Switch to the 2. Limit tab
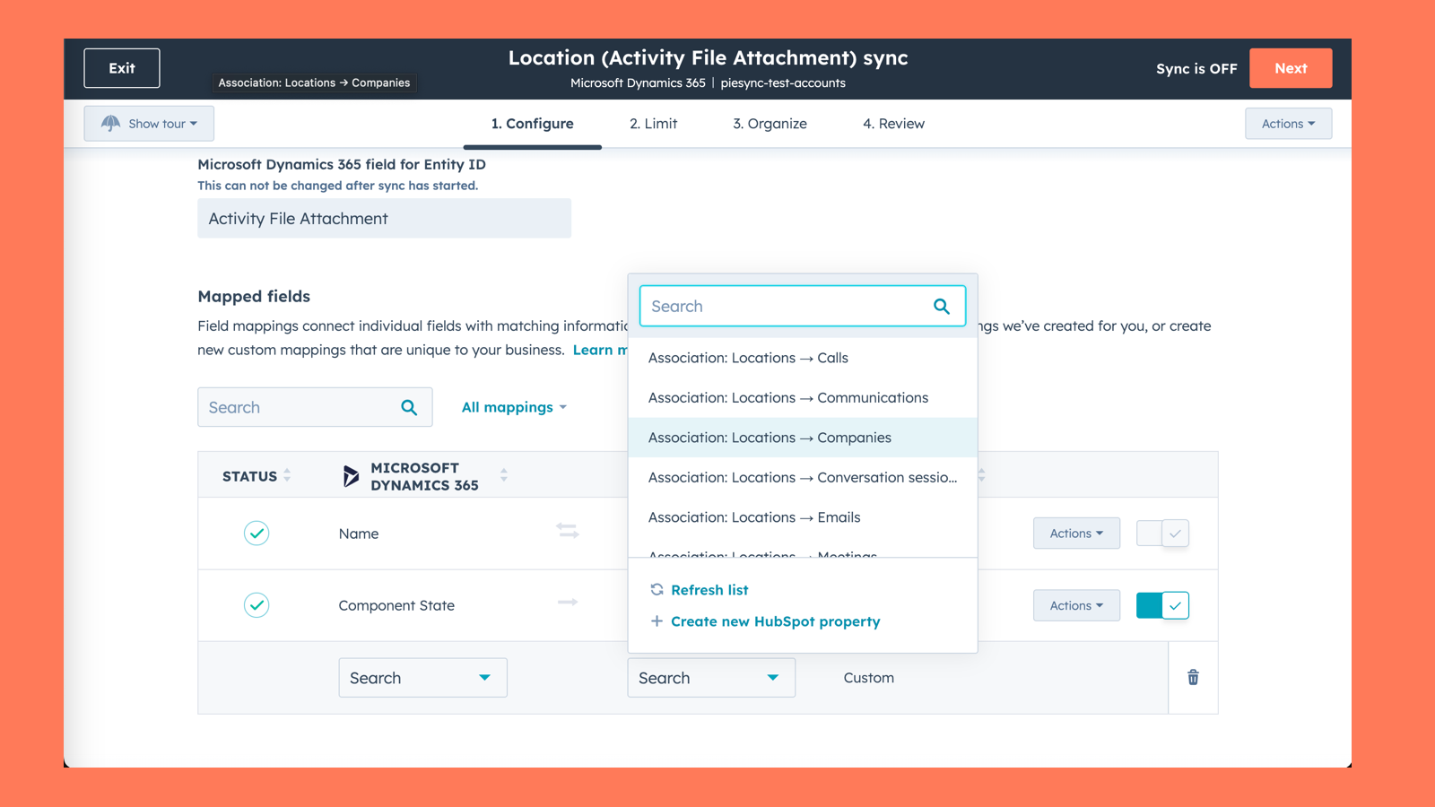 pos(653,124)
